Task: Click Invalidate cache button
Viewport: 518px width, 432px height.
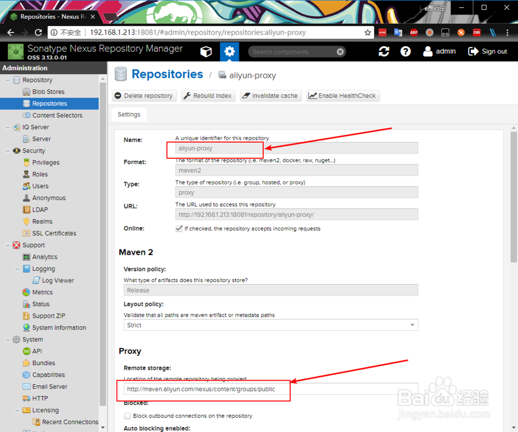Action: point(270,95)
